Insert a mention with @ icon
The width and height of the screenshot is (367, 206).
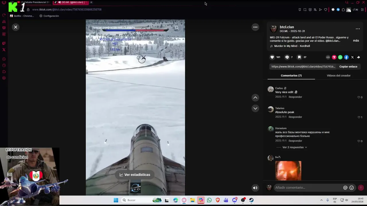[345, 188]
